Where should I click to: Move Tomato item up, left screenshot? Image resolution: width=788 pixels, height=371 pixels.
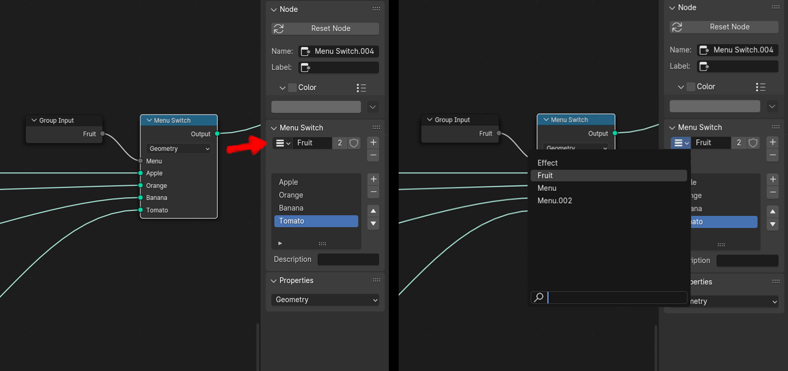[373, 211]
